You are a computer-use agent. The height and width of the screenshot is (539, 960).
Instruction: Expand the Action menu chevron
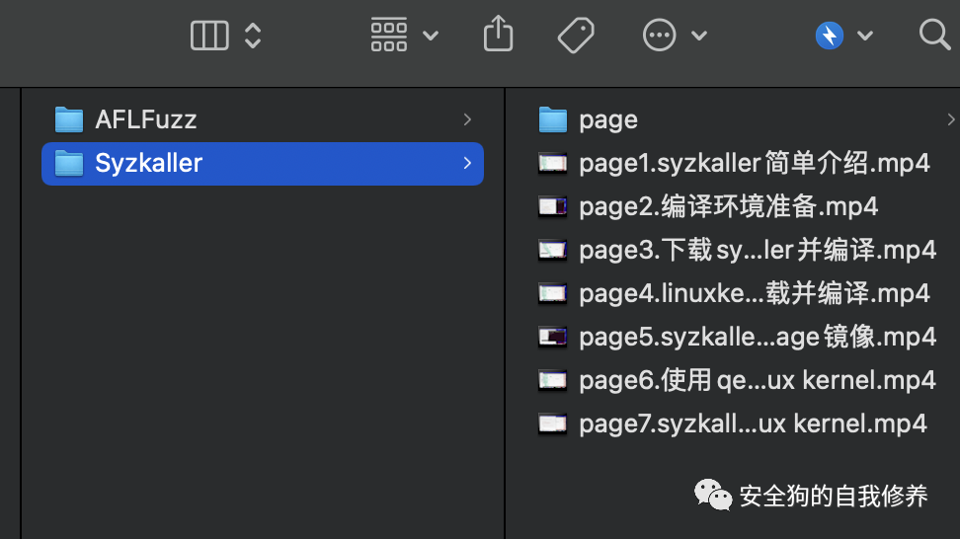click(x=699, y=36)
